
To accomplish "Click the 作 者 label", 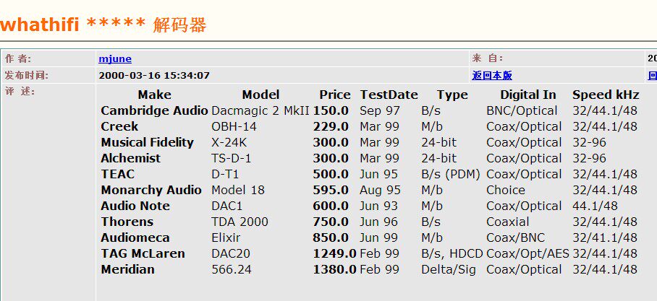I will click(17, 58).
